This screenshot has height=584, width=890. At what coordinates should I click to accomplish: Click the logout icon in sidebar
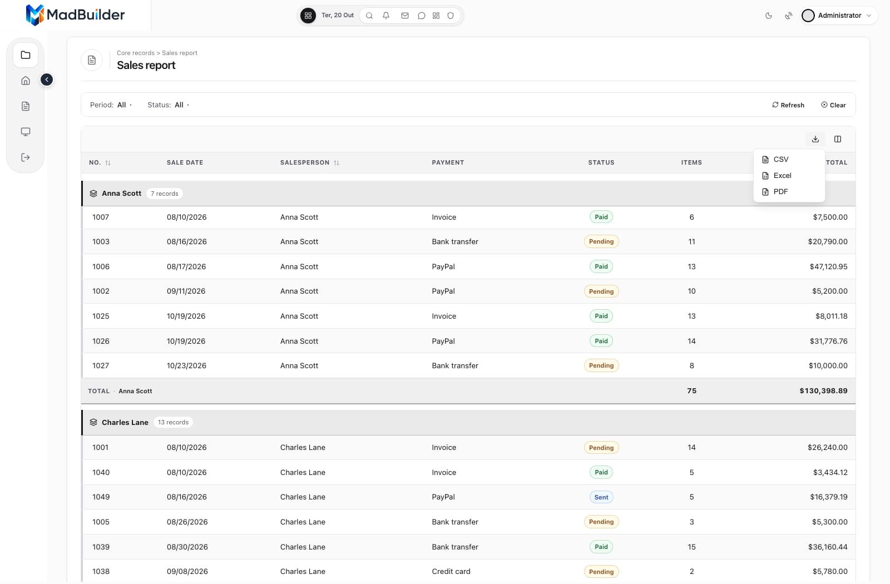click(26, 157)
